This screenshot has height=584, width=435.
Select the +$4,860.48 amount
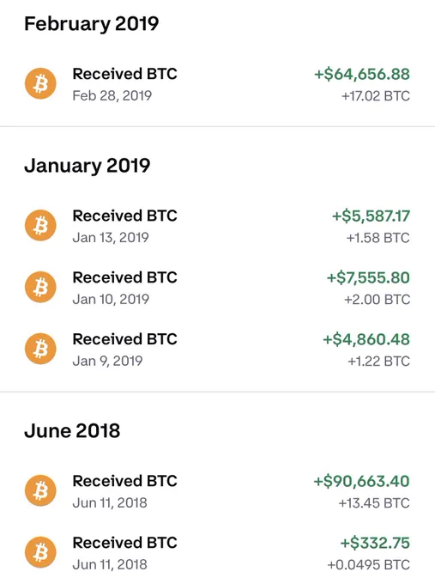(x=366, y=339)
